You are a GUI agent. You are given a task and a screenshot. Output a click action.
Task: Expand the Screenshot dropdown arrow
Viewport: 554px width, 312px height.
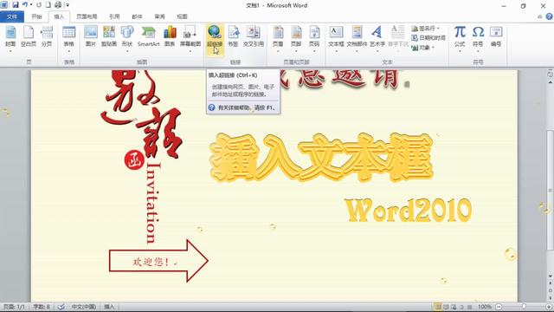pyautogui.click(x=190, y=51)
